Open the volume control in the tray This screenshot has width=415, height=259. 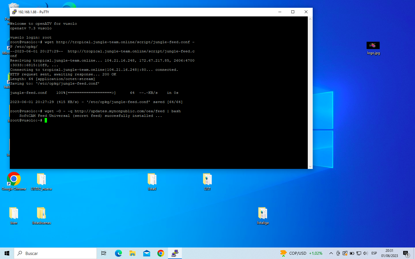[x=365, y=253]
